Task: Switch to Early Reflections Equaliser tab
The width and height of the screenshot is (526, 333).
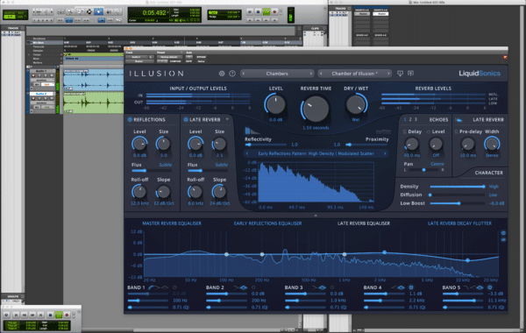Action: (267, 223)
